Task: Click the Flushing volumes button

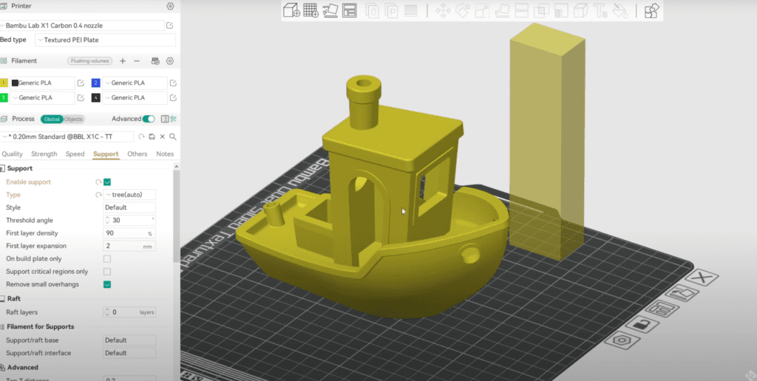Action: [x=89, y=61]
